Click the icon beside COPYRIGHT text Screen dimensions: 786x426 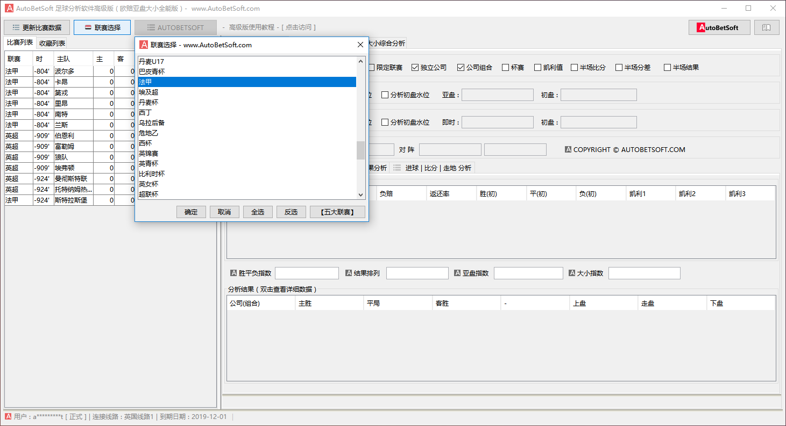point(568,149)
